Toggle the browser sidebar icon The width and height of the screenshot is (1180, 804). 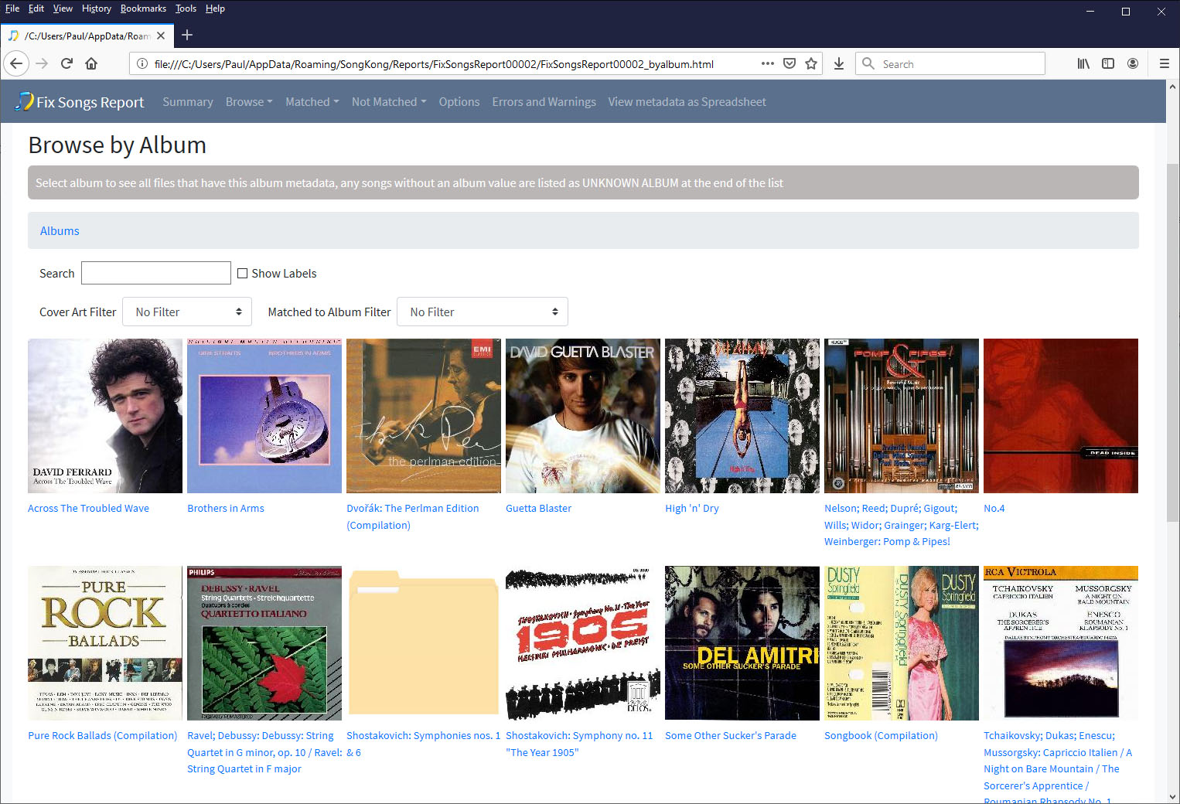1108,63
